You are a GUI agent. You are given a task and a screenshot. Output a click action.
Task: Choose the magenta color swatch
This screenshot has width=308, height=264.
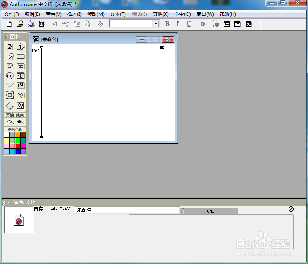(23, 146)
